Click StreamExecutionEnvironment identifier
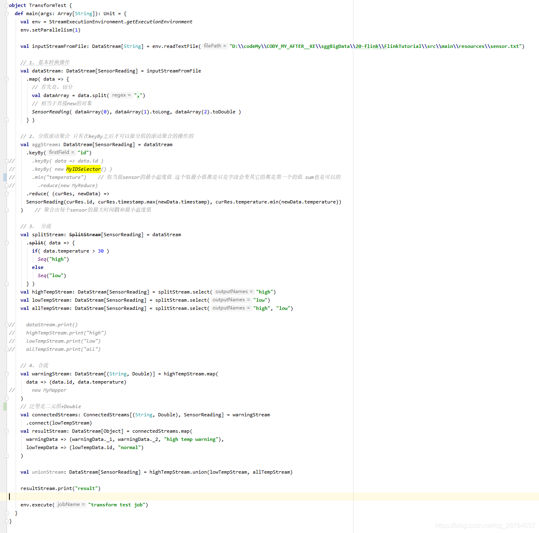Screen dimensions: 539x533 pos(86,22)
